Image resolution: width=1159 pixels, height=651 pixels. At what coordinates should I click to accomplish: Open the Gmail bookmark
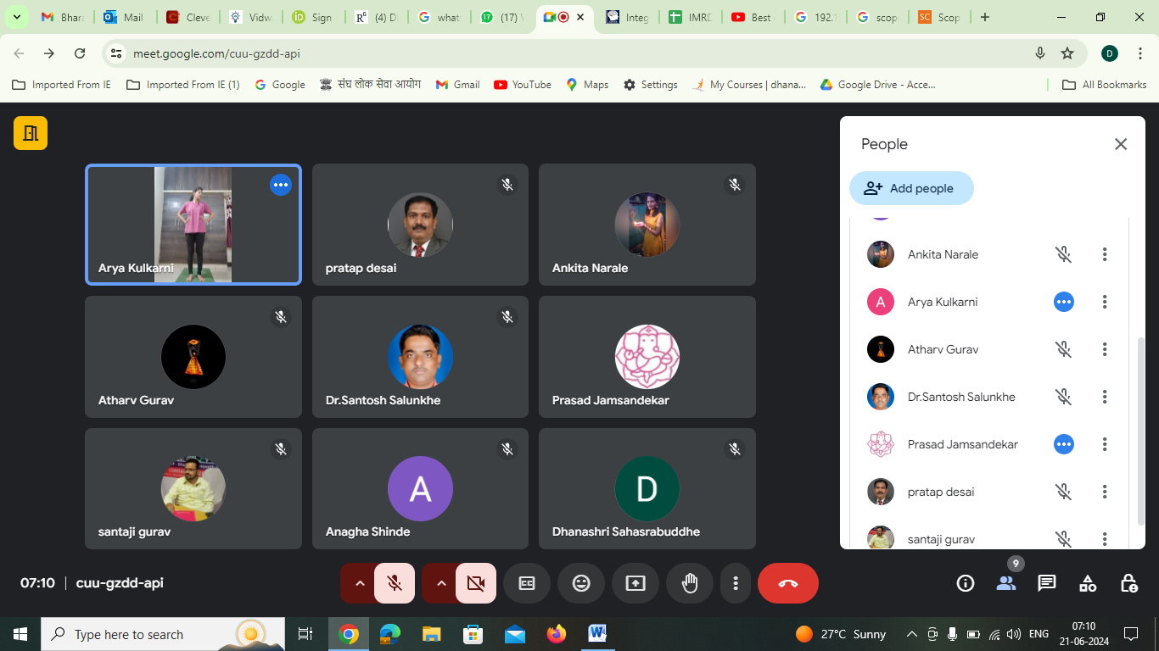(458, 85)
